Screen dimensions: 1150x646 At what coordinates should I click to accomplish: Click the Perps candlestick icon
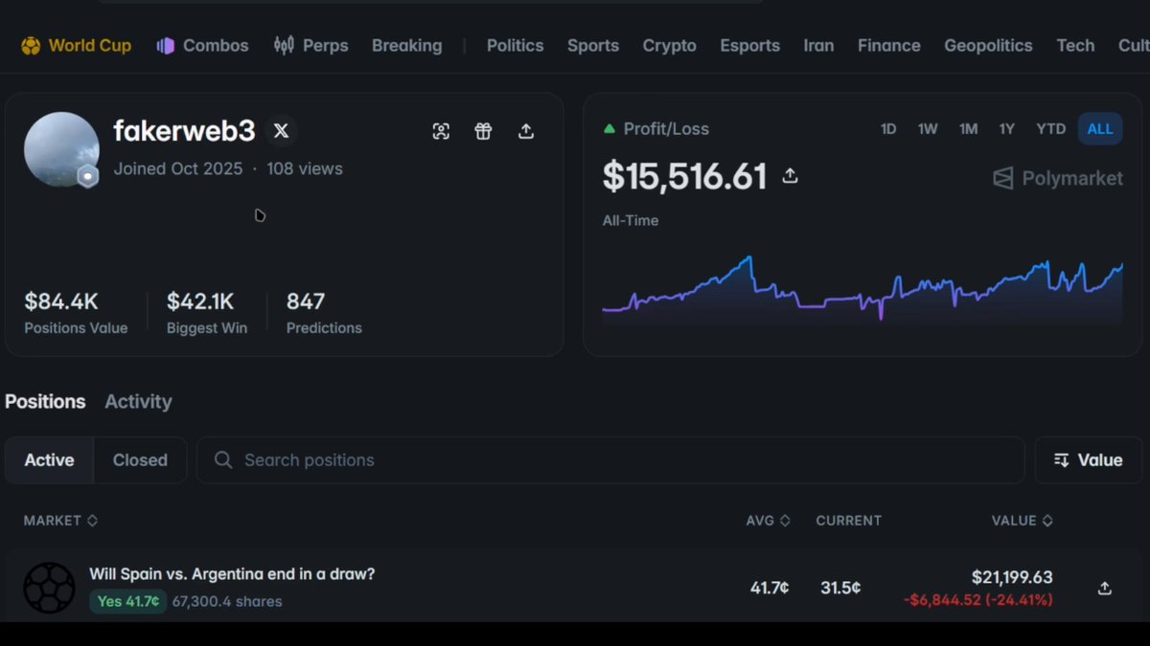284,45
